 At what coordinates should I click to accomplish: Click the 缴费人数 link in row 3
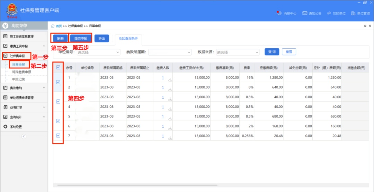click(x=163, y=97)
